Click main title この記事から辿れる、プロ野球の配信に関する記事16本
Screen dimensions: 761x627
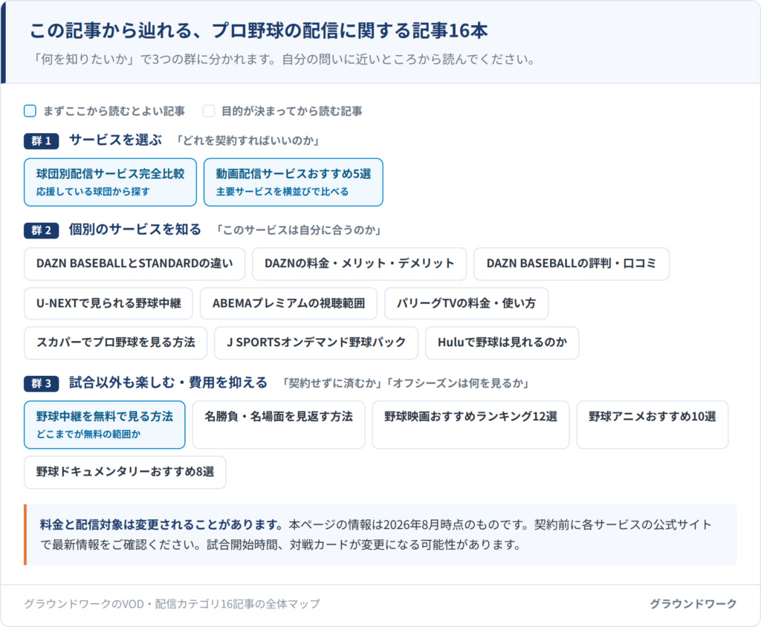pyautogui.click(x=259, y=30)
